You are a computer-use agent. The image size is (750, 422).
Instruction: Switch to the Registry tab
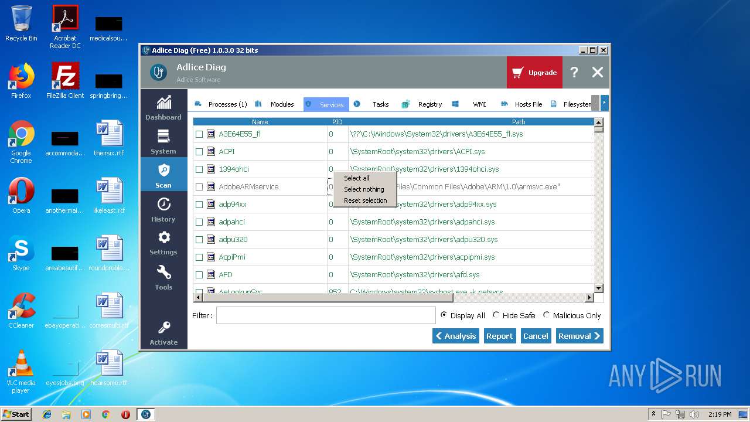[x=422, y=104]
